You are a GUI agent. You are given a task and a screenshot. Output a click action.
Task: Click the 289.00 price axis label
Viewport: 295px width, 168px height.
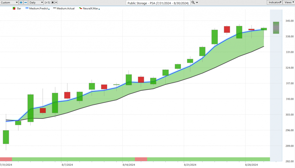290,146
